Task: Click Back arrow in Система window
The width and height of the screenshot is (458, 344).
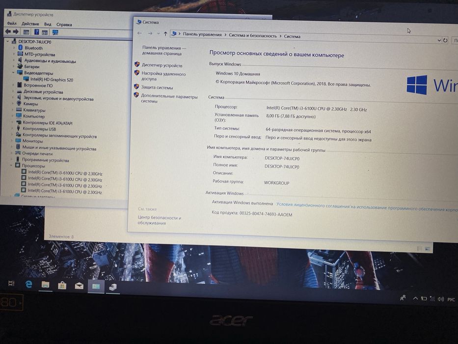Action: coord(139,33)
